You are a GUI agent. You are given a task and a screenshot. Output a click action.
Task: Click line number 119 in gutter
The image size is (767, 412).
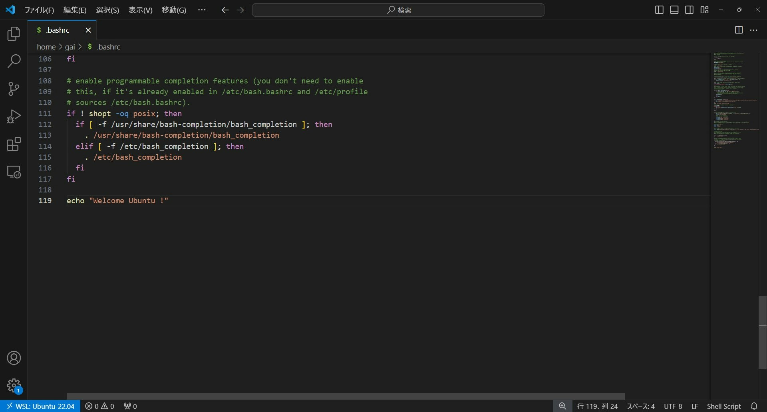[45, 200]
